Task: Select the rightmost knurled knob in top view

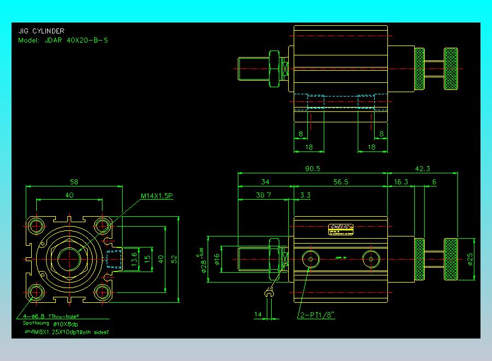Action: (x=450, y=69)
